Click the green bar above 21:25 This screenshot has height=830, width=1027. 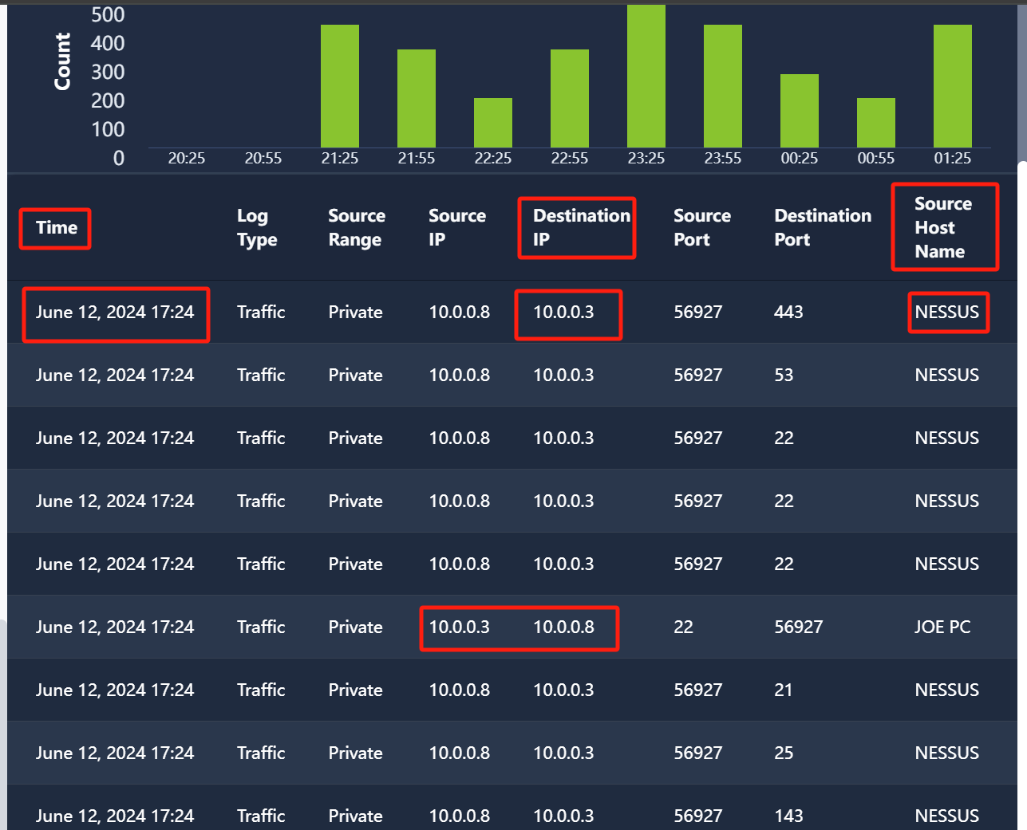pos(340,86)
